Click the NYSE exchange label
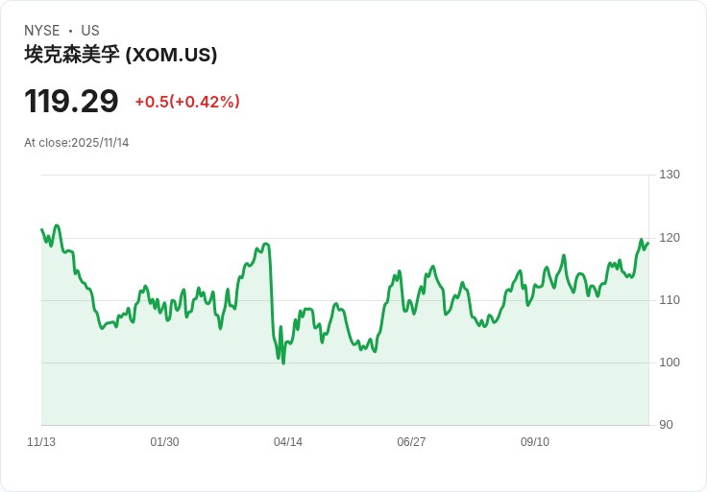Image resolution: width=707 pixels, height=492 pixels. (x=42, y=31)
